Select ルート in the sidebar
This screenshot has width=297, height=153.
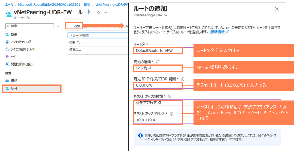click(32, 89)
